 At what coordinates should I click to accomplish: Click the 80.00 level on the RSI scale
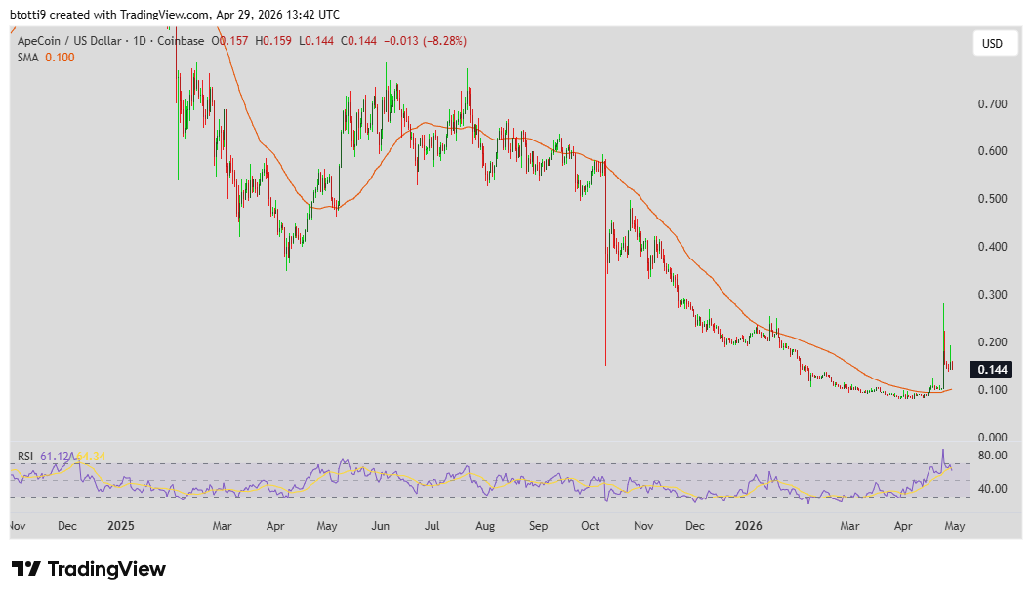[x=992, y=454]
